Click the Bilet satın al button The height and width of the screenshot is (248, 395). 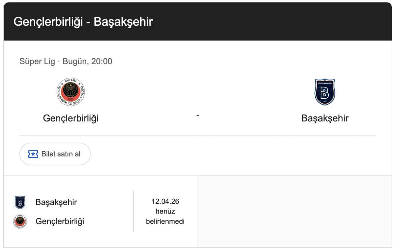(55, 154)
